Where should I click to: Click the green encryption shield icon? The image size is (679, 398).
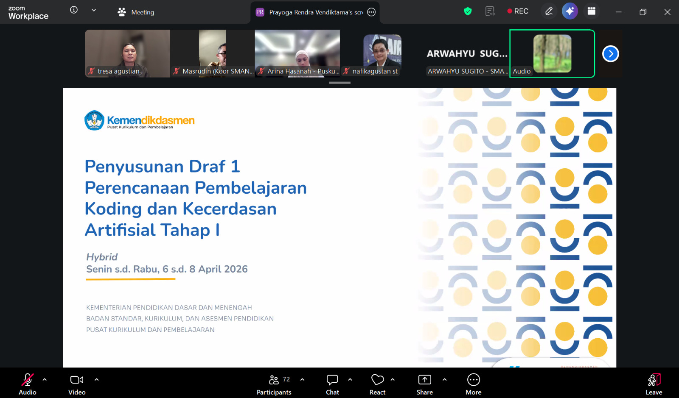coord(468,11)
